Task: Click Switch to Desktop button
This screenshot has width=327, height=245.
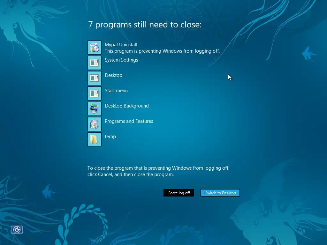Action: pos(220,193)
